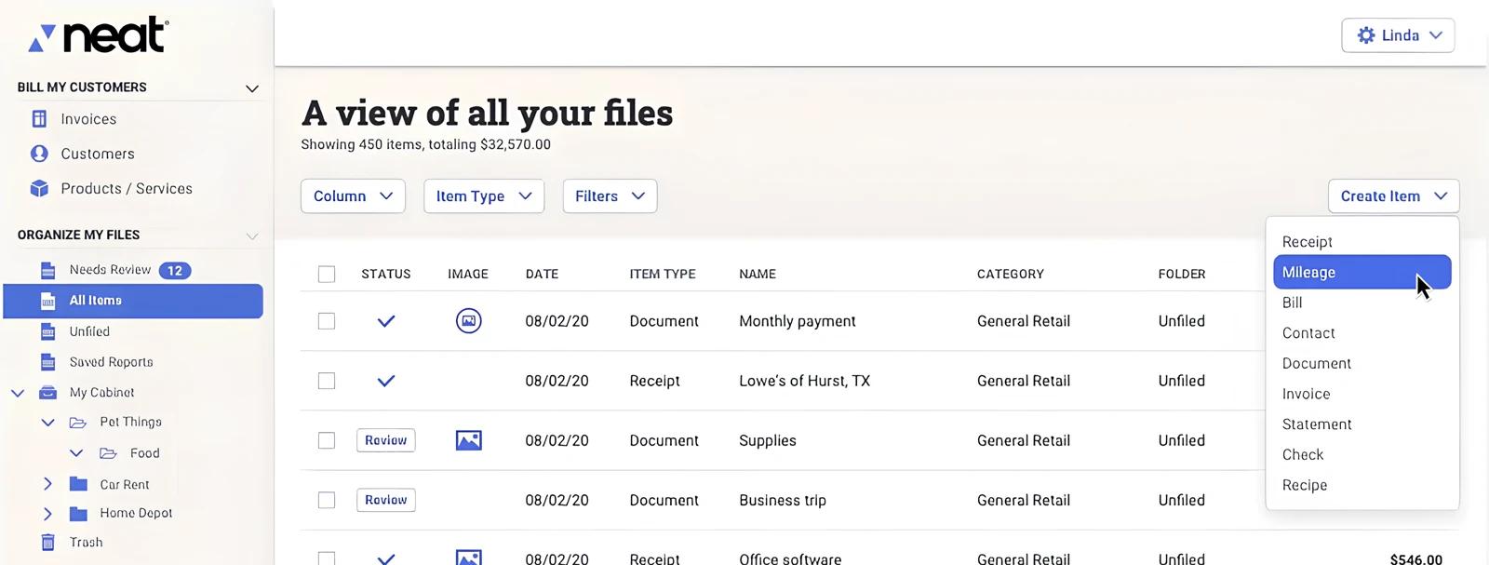Click the Products / Services box icon
1489x565 pixels.
coord(39,188)
